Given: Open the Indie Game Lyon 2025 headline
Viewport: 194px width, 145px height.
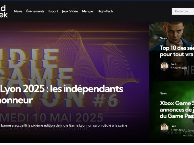Looking at the screenshot, I should (x=61, y=94).
